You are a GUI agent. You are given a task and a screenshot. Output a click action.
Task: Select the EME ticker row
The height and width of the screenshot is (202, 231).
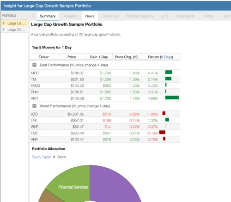click(x=105, y=133)
